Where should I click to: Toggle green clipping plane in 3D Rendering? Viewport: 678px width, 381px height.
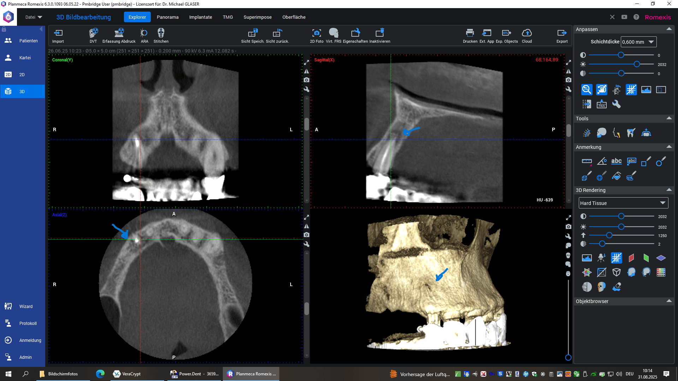(646, 258)
